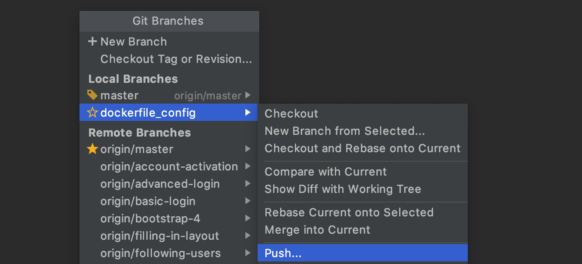Click the plus icon for New Branch

pyautogui.click(x=92, y=42)
